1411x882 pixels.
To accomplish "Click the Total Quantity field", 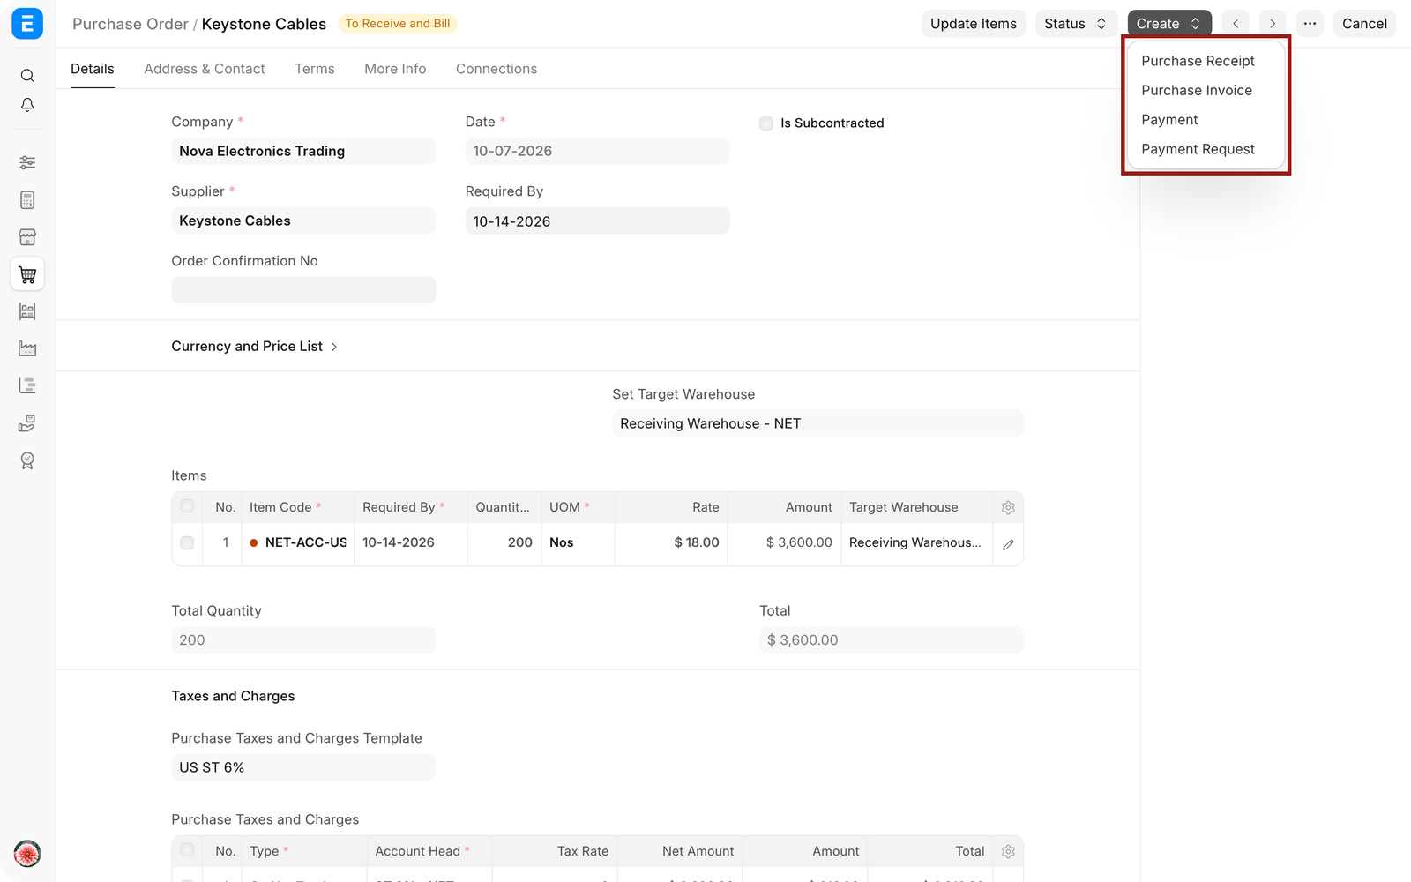I will pos(303,640).
